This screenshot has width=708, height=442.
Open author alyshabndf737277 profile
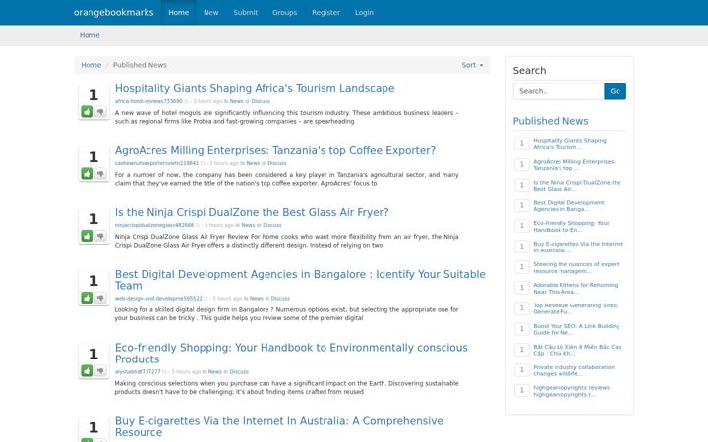click(x=138, y=371)
